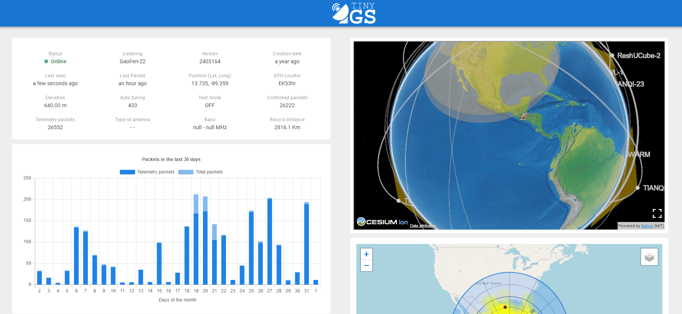682x314 pixels.
Task: Click the position coordinates 13.735, -89.359
Action: (210, 83)
